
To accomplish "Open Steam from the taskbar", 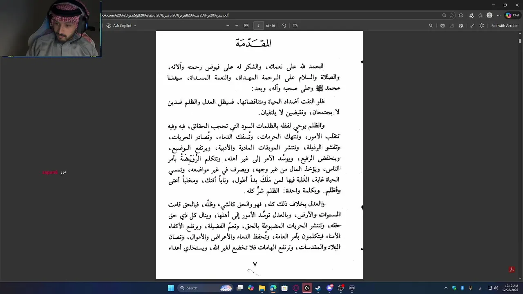I will (318, 288).
